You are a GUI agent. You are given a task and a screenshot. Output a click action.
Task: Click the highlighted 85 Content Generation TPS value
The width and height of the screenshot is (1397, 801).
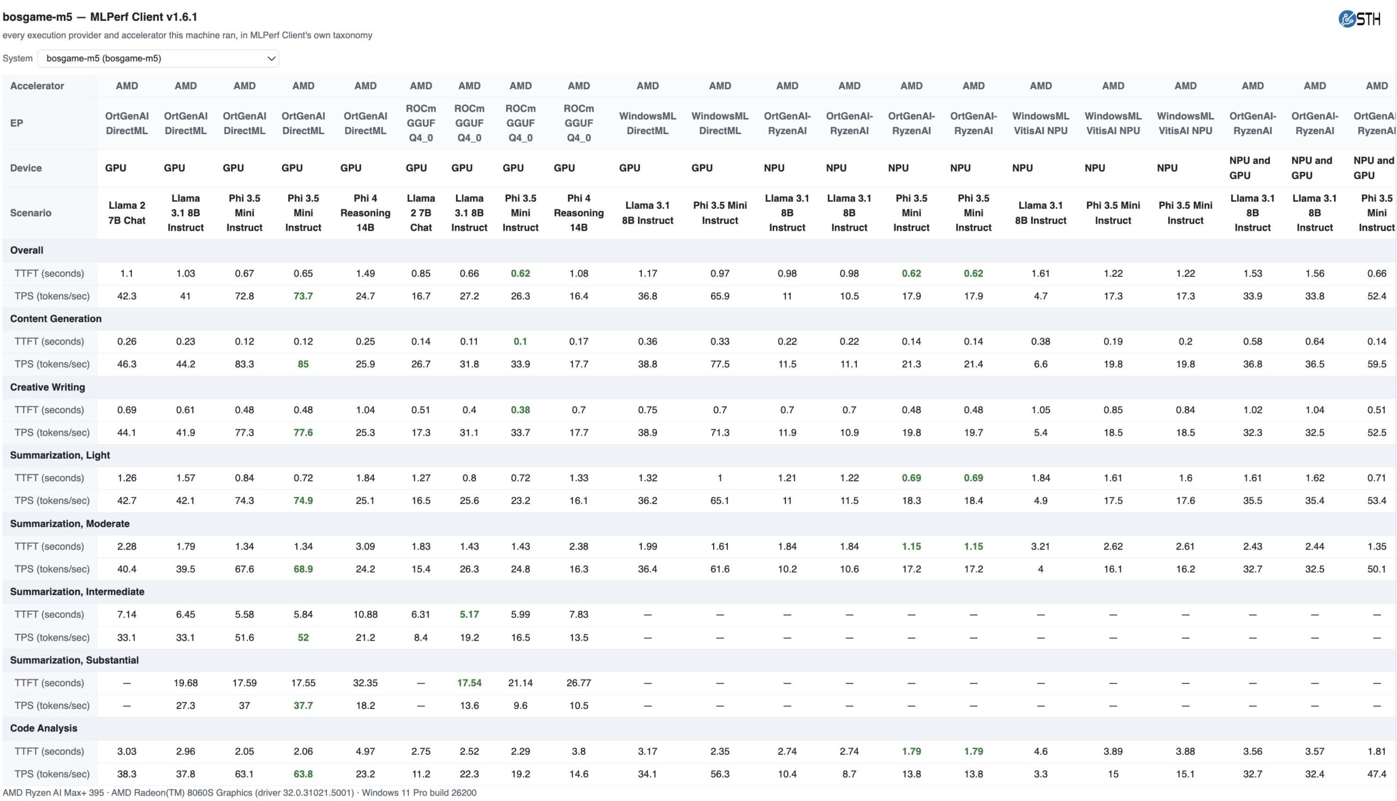(x=303, y=364)
